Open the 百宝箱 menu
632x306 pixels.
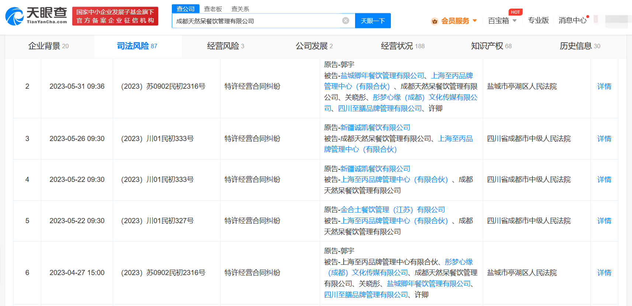point(499,21)
